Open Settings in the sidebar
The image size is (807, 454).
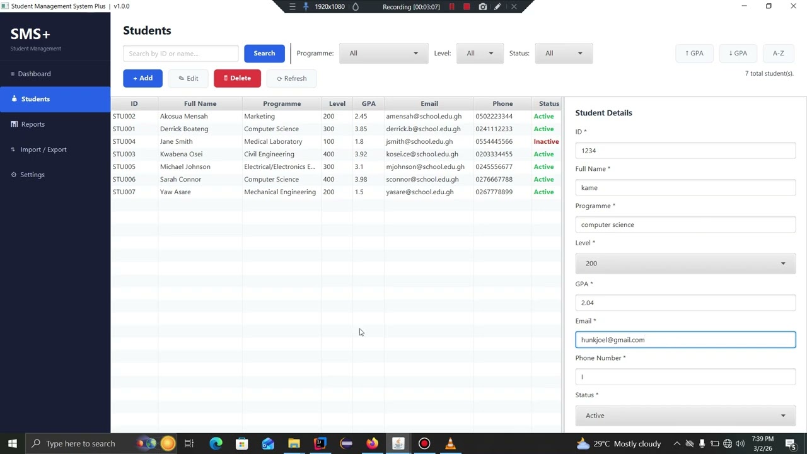[55, 175]
